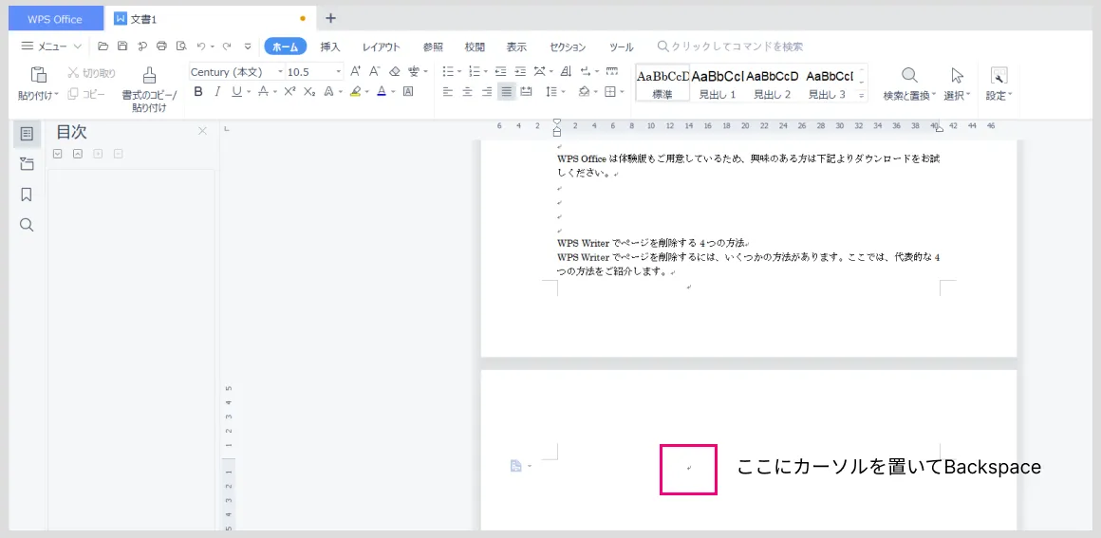Open the bookmark panel in the sidebar
This screenshot has width=1101, height=538.
tap(27, 195)
